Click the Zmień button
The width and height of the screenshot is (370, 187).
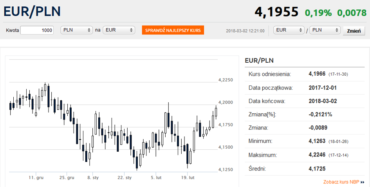coord(354,31)
